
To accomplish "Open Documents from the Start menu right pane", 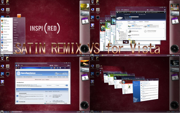I will [x=16, y=23].
